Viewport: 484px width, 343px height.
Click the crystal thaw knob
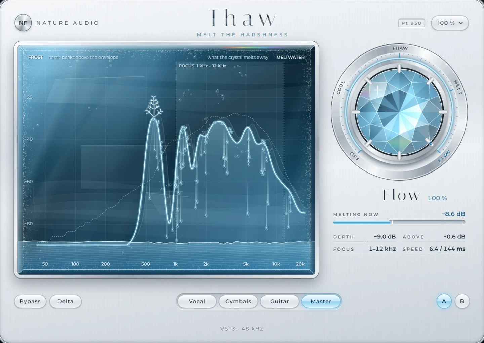399,112
